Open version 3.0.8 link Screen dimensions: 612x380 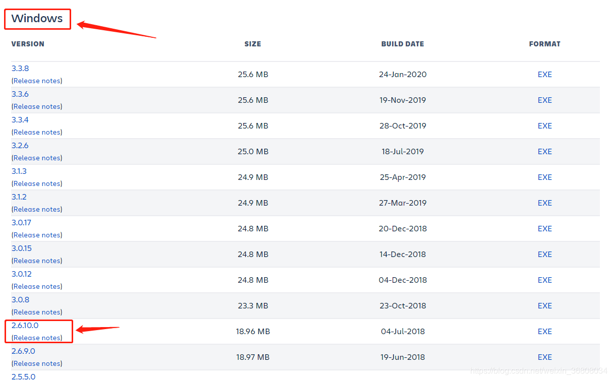20,299
